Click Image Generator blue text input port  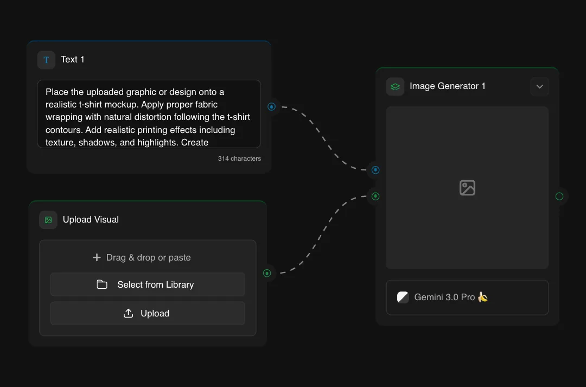[x=375, y=170]
